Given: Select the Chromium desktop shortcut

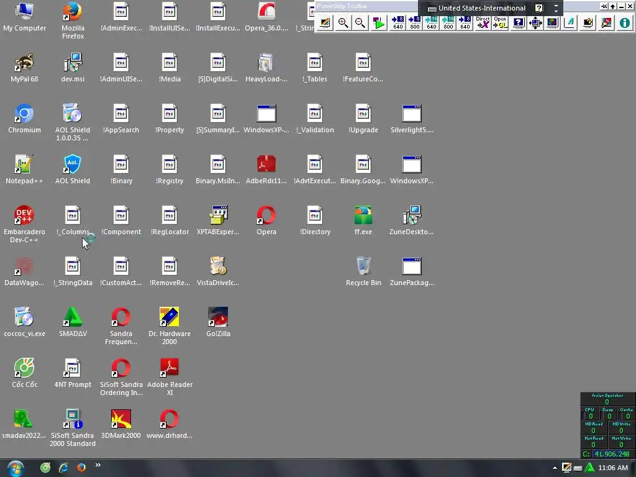Looking at the screenshot, I should tap(24, 119).
